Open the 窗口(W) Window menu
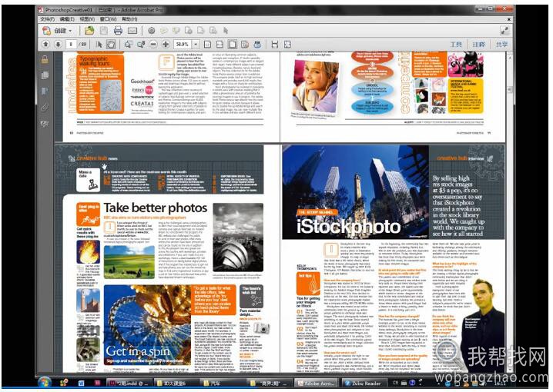The image size is (553, 392). pyautogui.click(x=108, y=19)
